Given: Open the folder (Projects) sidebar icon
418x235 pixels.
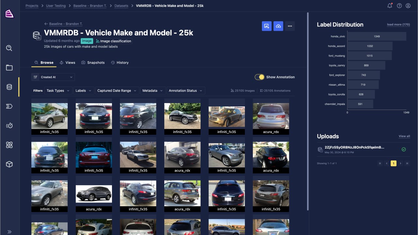Looking at the screenshot, I should [9, 68].
